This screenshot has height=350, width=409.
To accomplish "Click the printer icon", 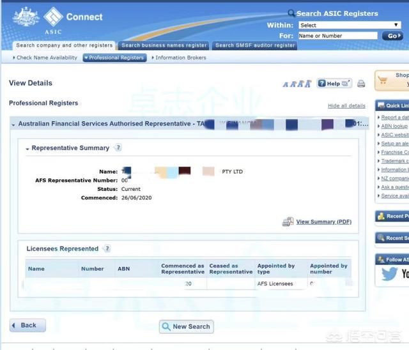I will coord(361,84).
